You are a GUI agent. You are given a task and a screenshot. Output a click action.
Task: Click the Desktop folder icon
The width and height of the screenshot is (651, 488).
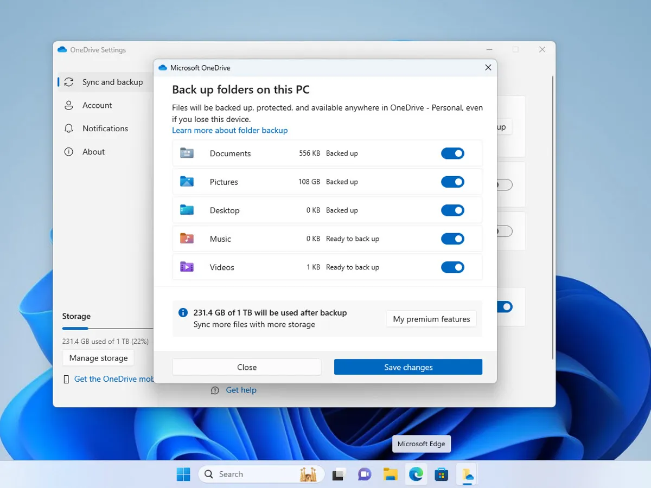[187, 210]
